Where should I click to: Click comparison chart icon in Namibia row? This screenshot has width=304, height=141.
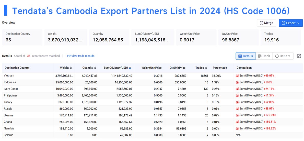237,128
